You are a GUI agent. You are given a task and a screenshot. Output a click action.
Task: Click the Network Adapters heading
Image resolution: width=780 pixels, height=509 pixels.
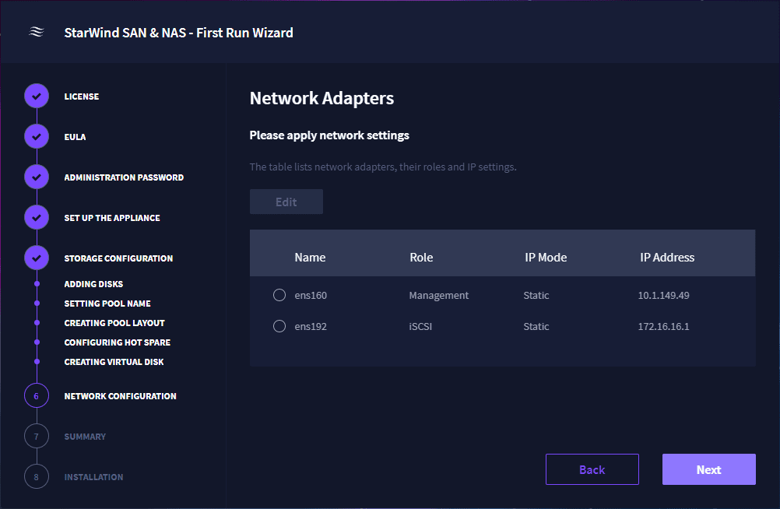pos(321,99)
